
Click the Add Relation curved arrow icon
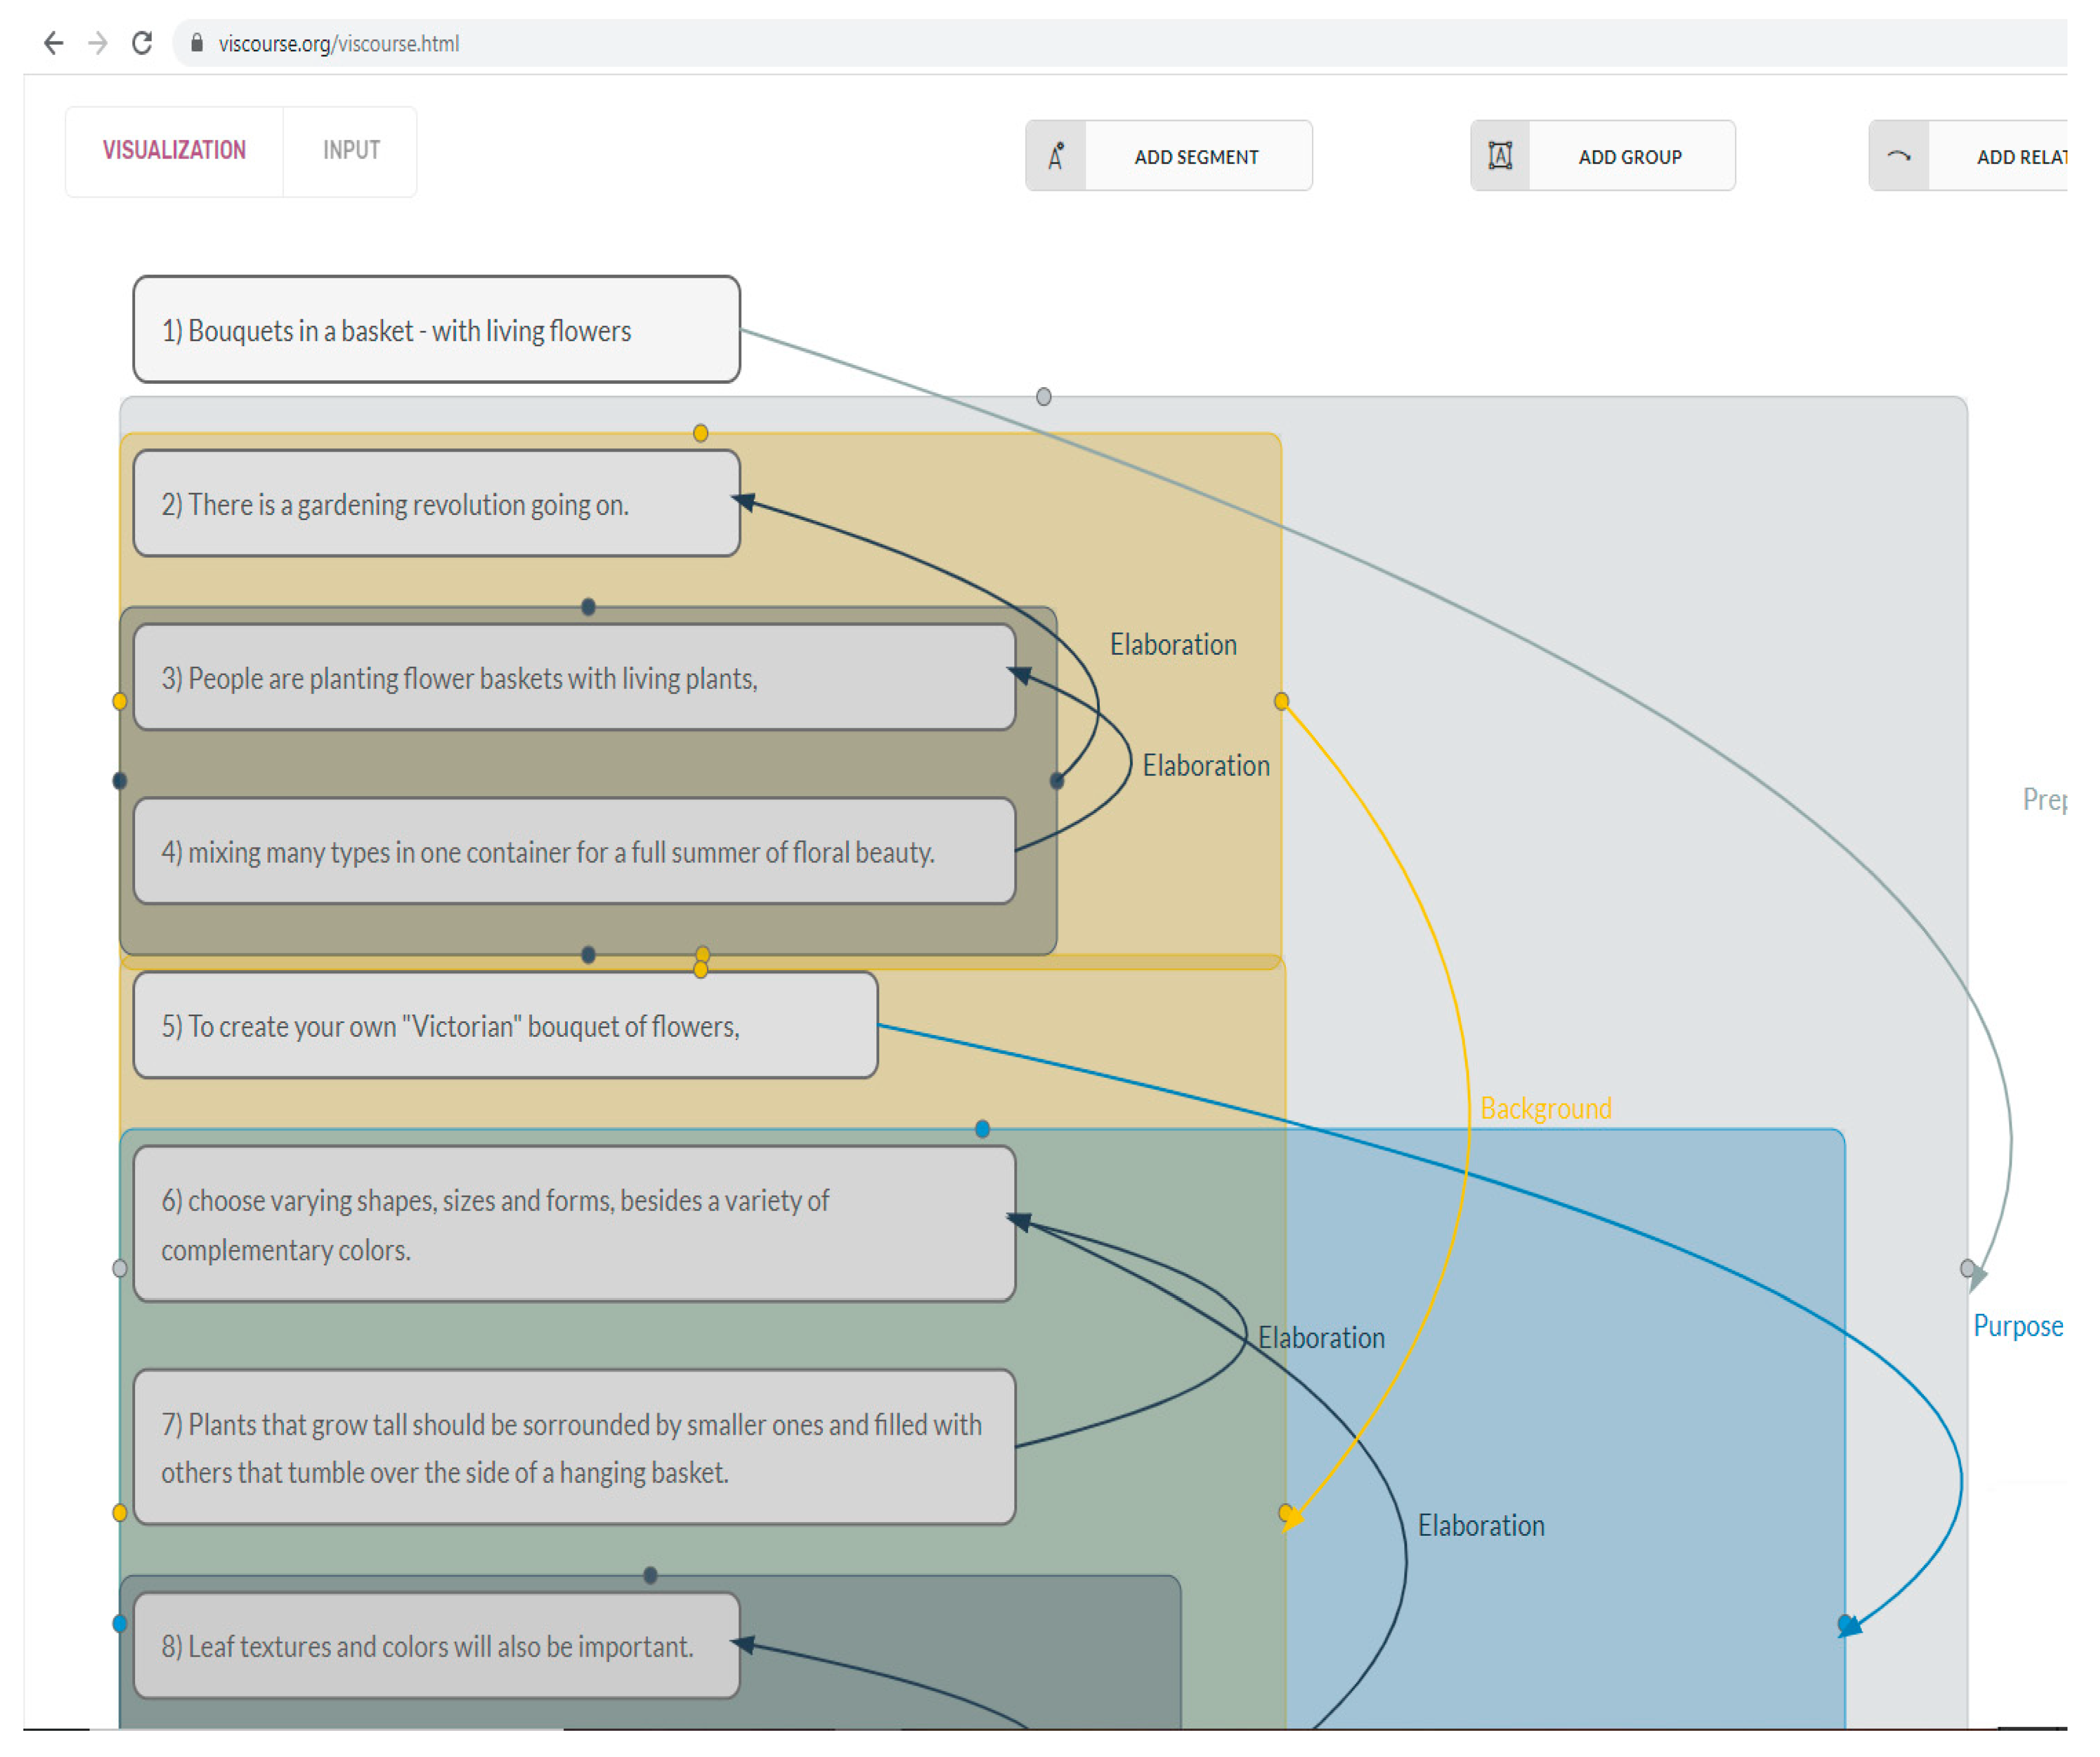1898,156
